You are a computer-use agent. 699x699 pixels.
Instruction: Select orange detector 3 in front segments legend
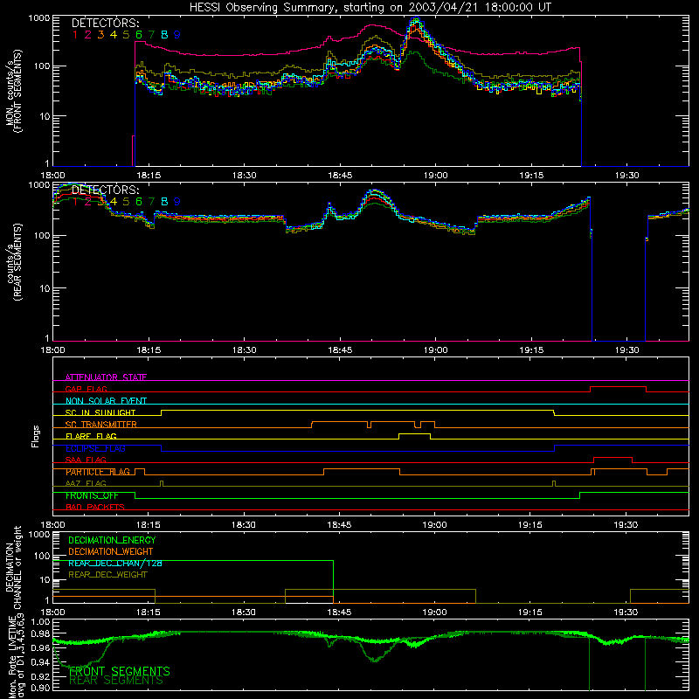pos(100,34)
